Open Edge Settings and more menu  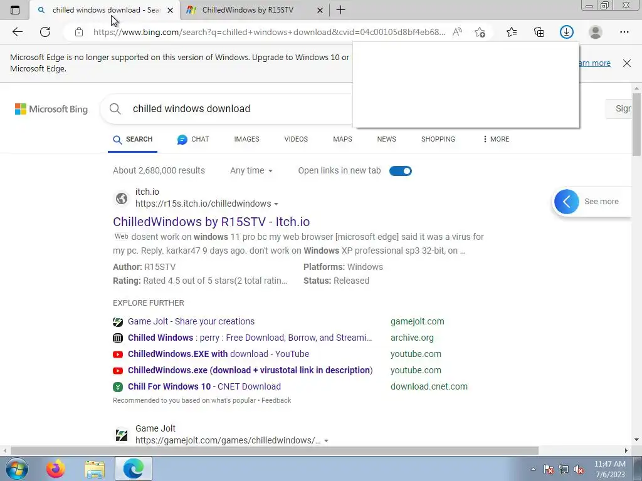(x=624, y=32)
